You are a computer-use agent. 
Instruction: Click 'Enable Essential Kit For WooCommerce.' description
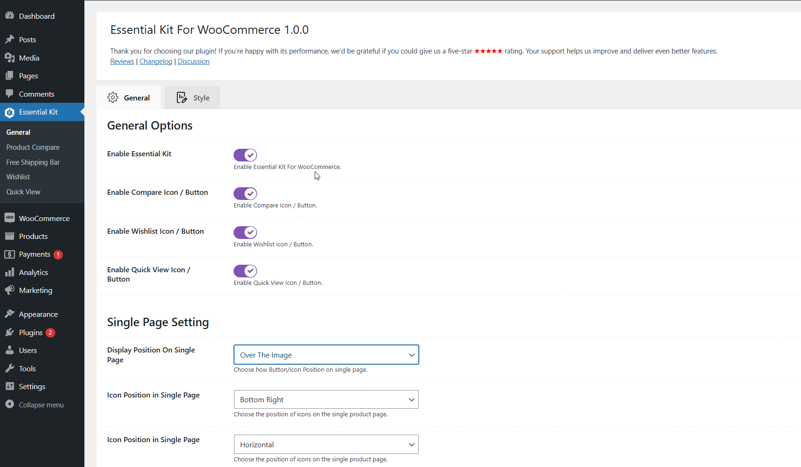pos(287,167)
